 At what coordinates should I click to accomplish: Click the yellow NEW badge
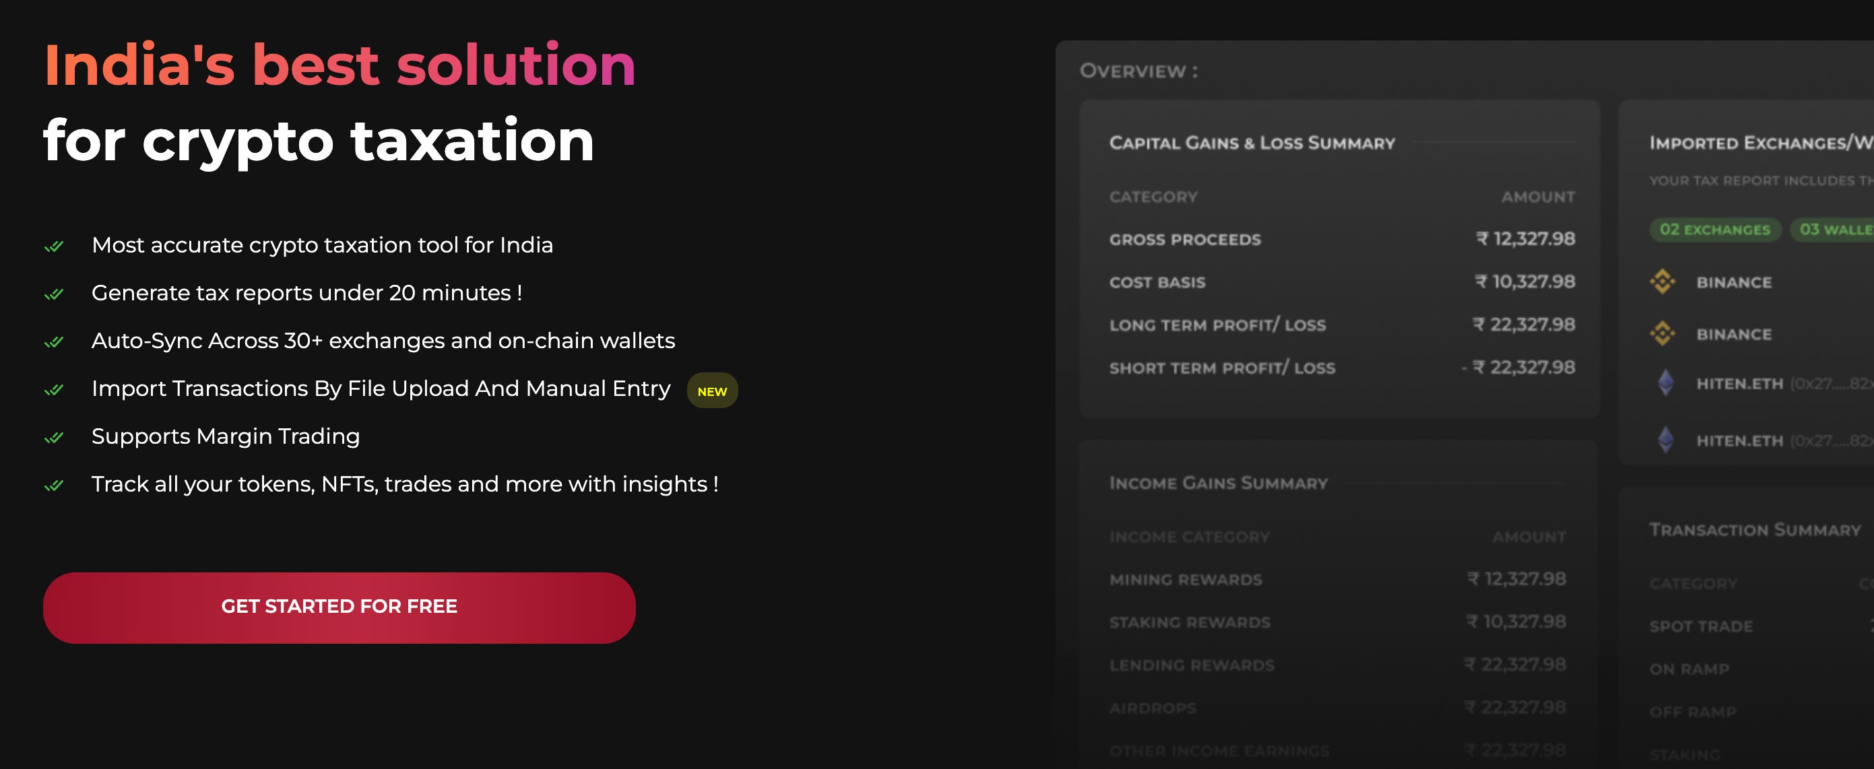[711, 391]
